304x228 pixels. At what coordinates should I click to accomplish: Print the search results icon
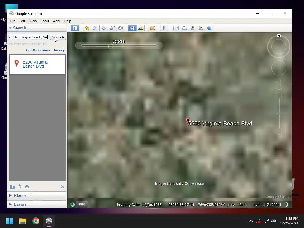tap(27, 187)
